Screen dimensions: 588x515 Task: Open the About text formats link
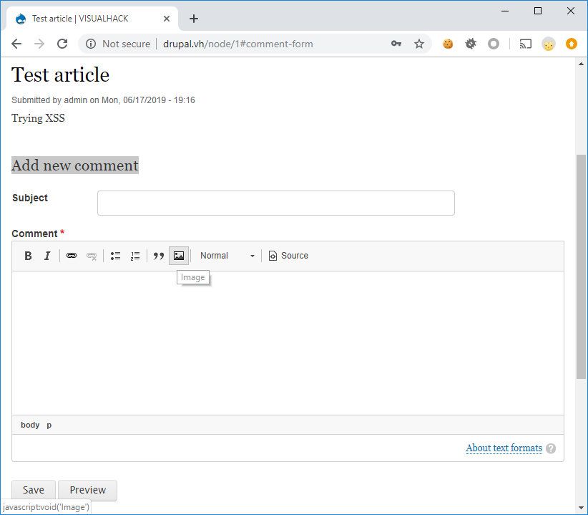pyautogui.click(x=504, y=448)
